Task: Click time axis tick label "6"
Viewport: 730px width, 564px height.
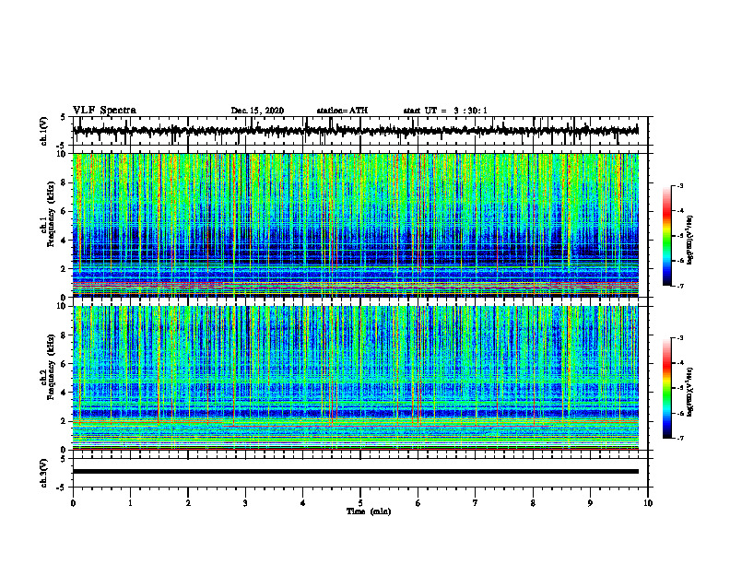Action: pyautogui.click(x=418, y=503)
